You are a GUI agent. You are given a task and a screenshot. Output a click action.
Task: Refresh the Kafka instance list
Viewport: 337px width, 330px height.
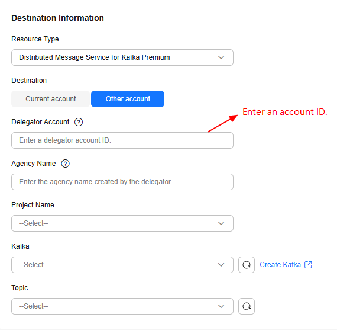coord(247,265)
